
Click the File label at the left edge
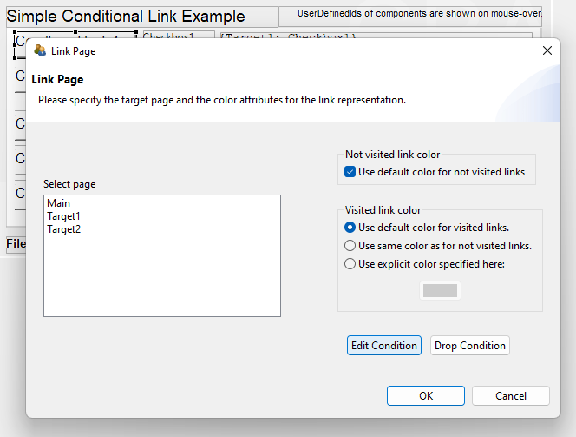[x=16, y=244]
